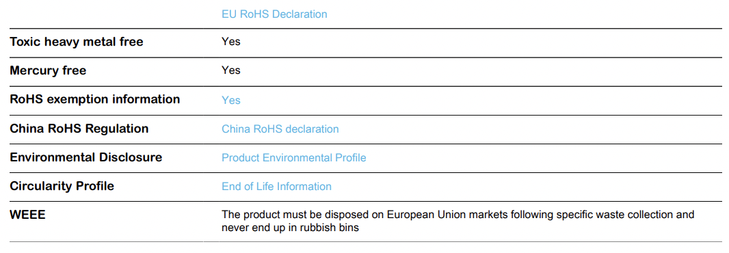This screenshot has width=729, height=253.
Task: Open the End of Life Information link
Action: pos(277,187)
